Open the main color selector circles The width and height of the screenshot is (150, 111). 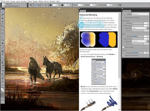click(2, 90)
